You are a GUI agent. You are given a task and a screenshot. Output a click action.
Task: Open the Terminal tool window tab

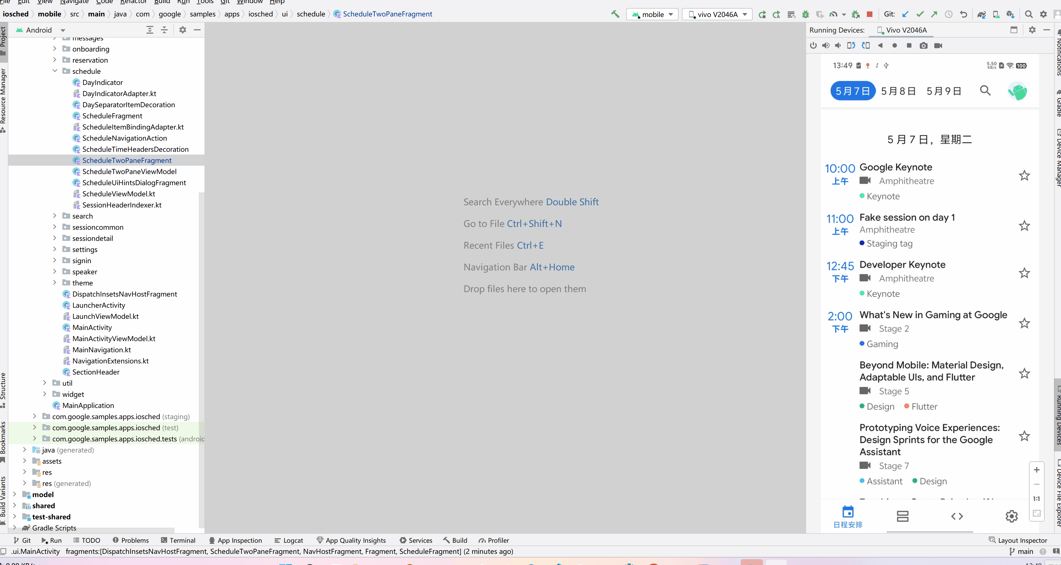point(178,540)
